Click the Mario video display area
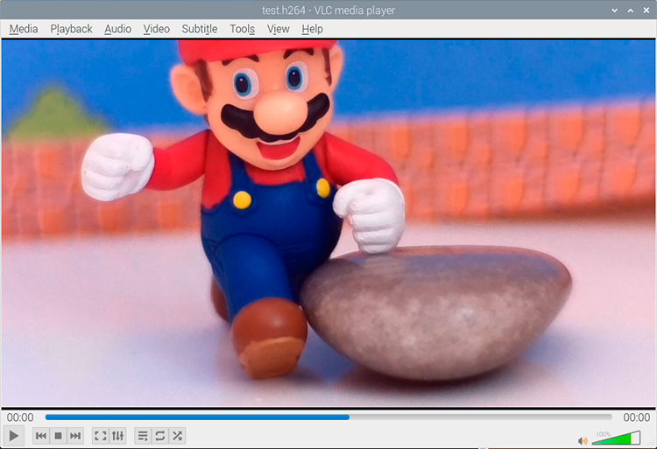This screenshot has width=657, height=449. click(328, 223)
